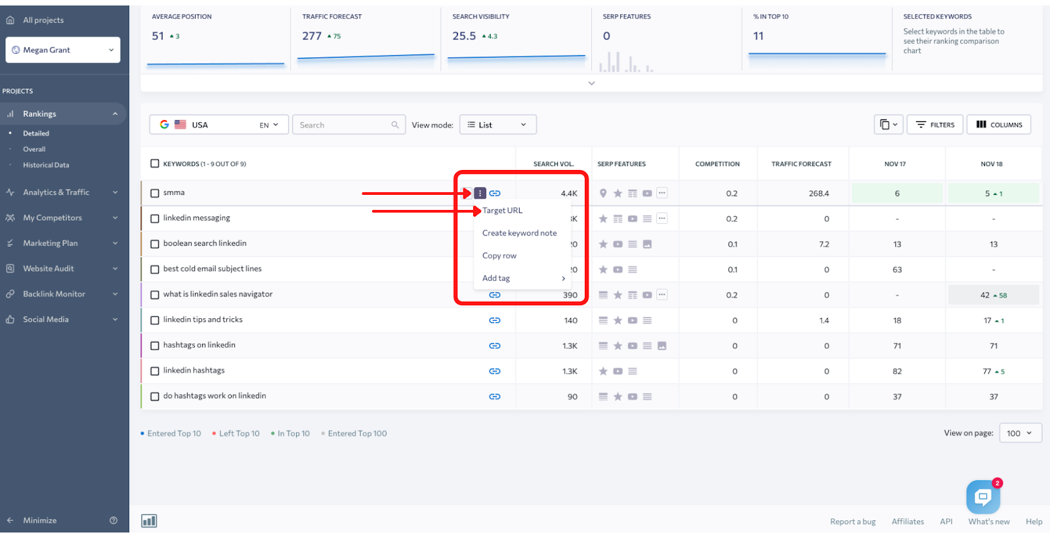The width and height of the screenshot is (1050, 538).
Task: Expand Analytics & Traffic section
Action: [x=63, y=192]
